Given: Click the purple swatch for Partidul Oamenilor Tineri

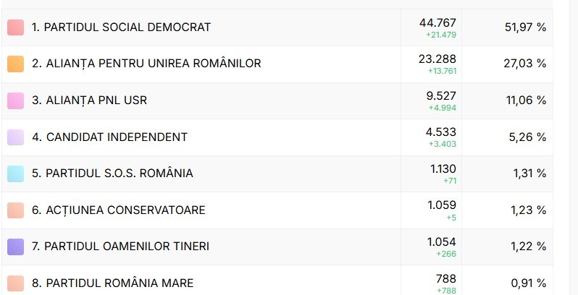Looking at the screenshot, I should pyautogui.click(x=15, y=247).
